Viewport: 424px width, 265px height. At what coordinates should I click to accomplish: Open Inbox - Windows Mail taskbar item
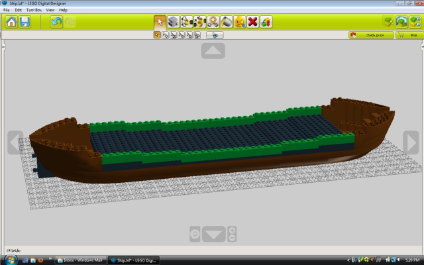click(x=80, y=260)
